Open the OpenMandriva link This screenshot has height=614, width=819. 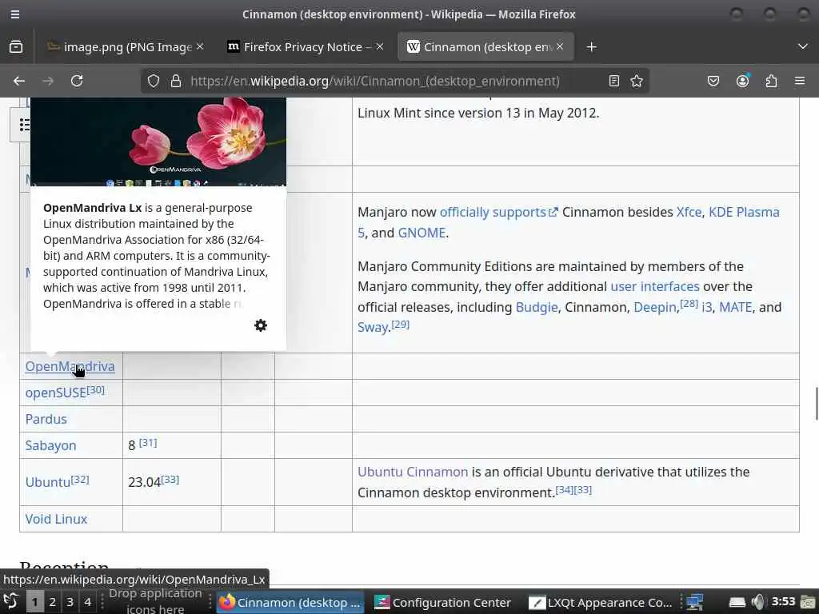[70, 366]
